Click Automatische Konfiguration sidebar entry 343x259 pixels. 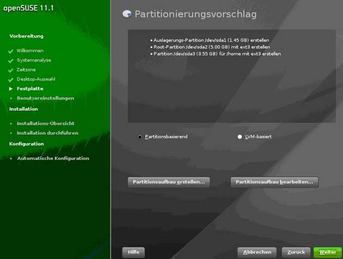click(x=53, y=158)
